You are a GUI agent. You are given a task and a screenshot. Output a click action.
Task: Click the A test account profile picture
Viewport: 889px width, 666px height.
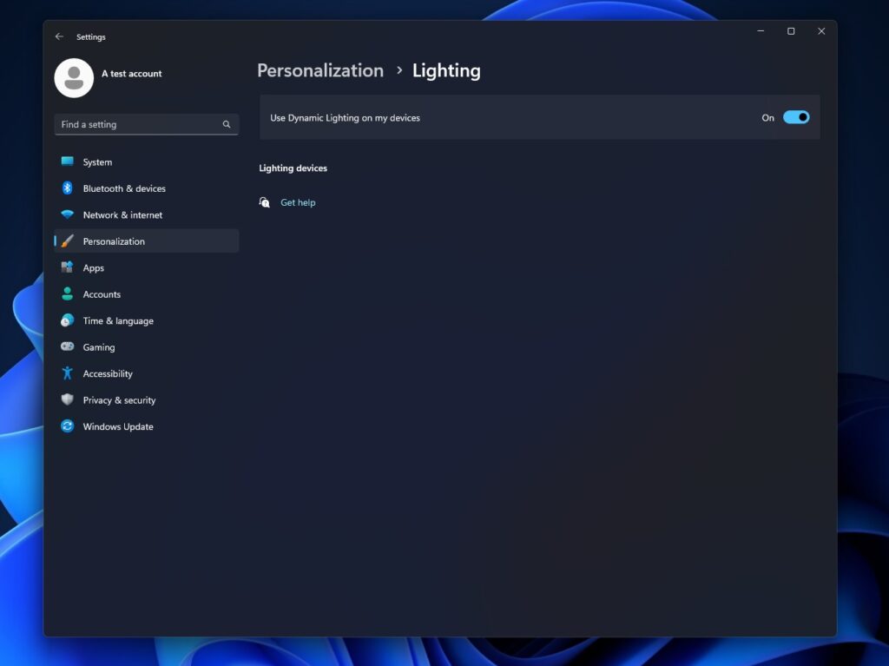[74, 77]
